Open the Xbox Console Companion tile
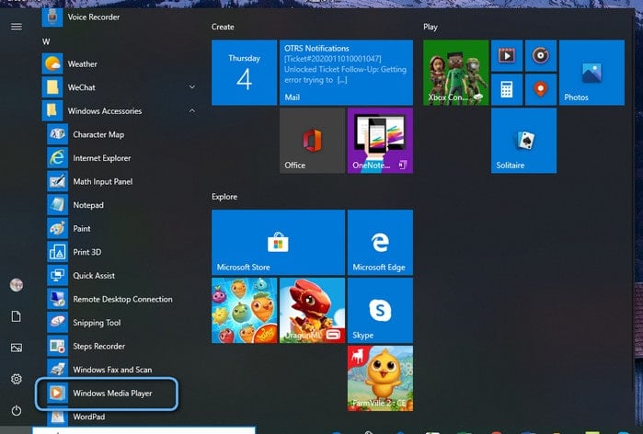This screenshot has width=643, height=434. [x=456, y=73]
